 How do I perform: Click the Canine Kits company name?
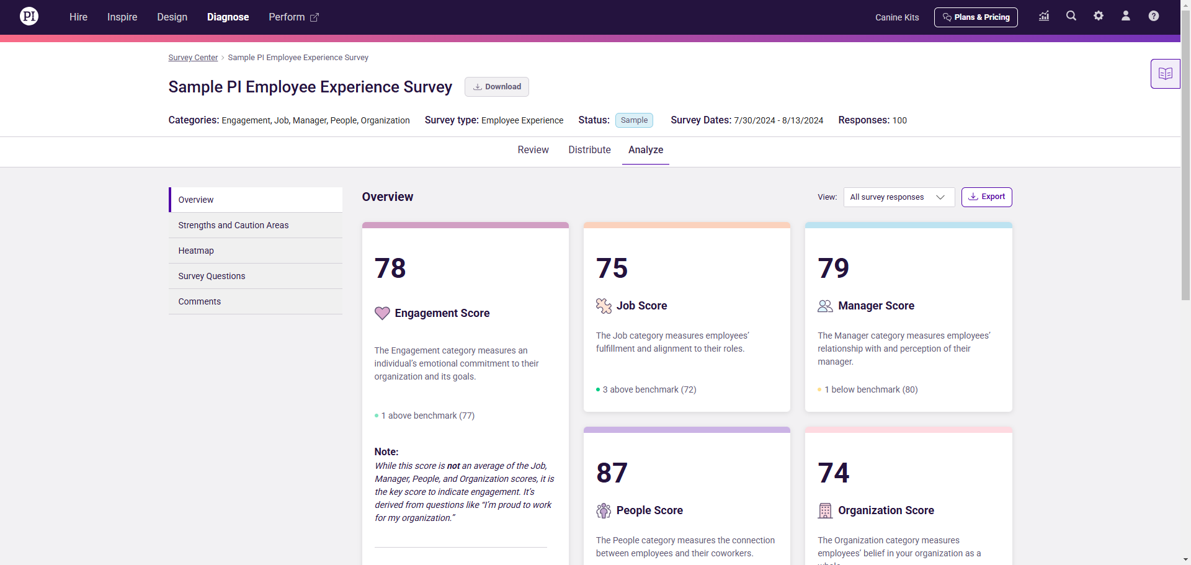(897, 17)
